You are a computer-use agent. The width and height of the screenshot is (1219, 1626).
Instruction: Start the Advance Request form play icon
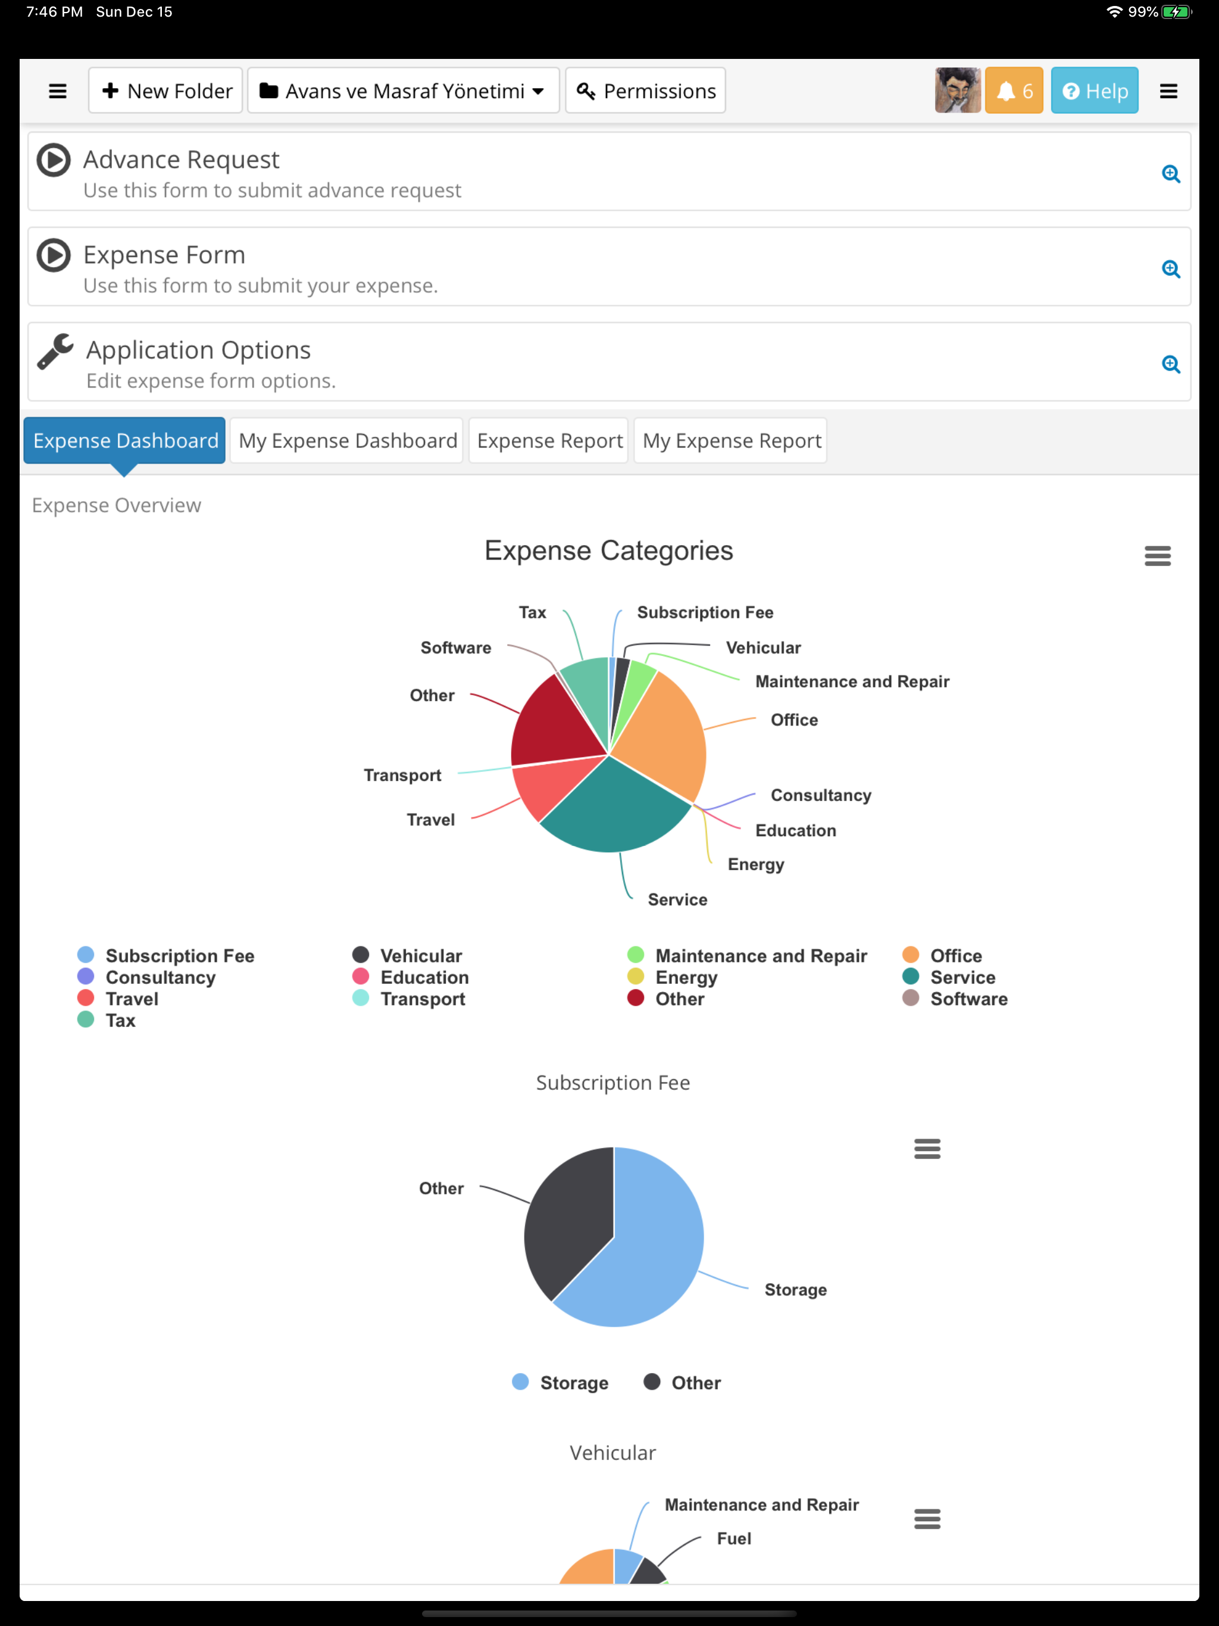click(54, 160)
